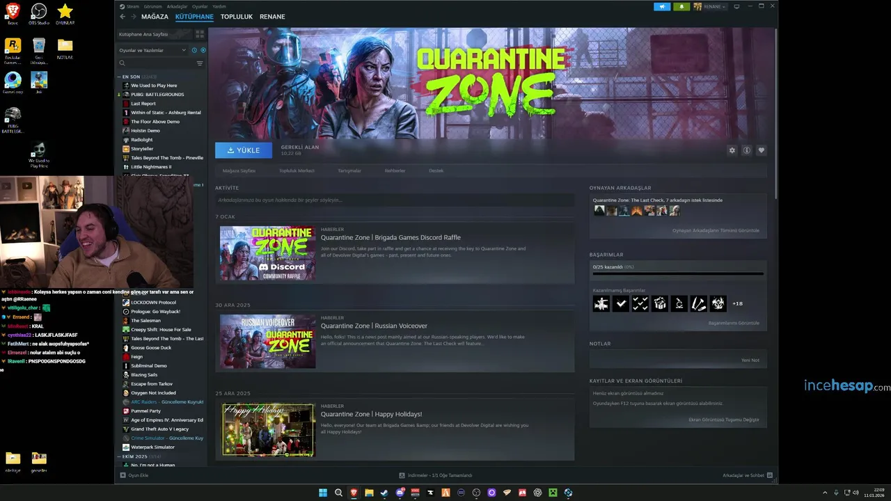Open Windows Start menu button
The image size is (891, 501).
[323, 493]
